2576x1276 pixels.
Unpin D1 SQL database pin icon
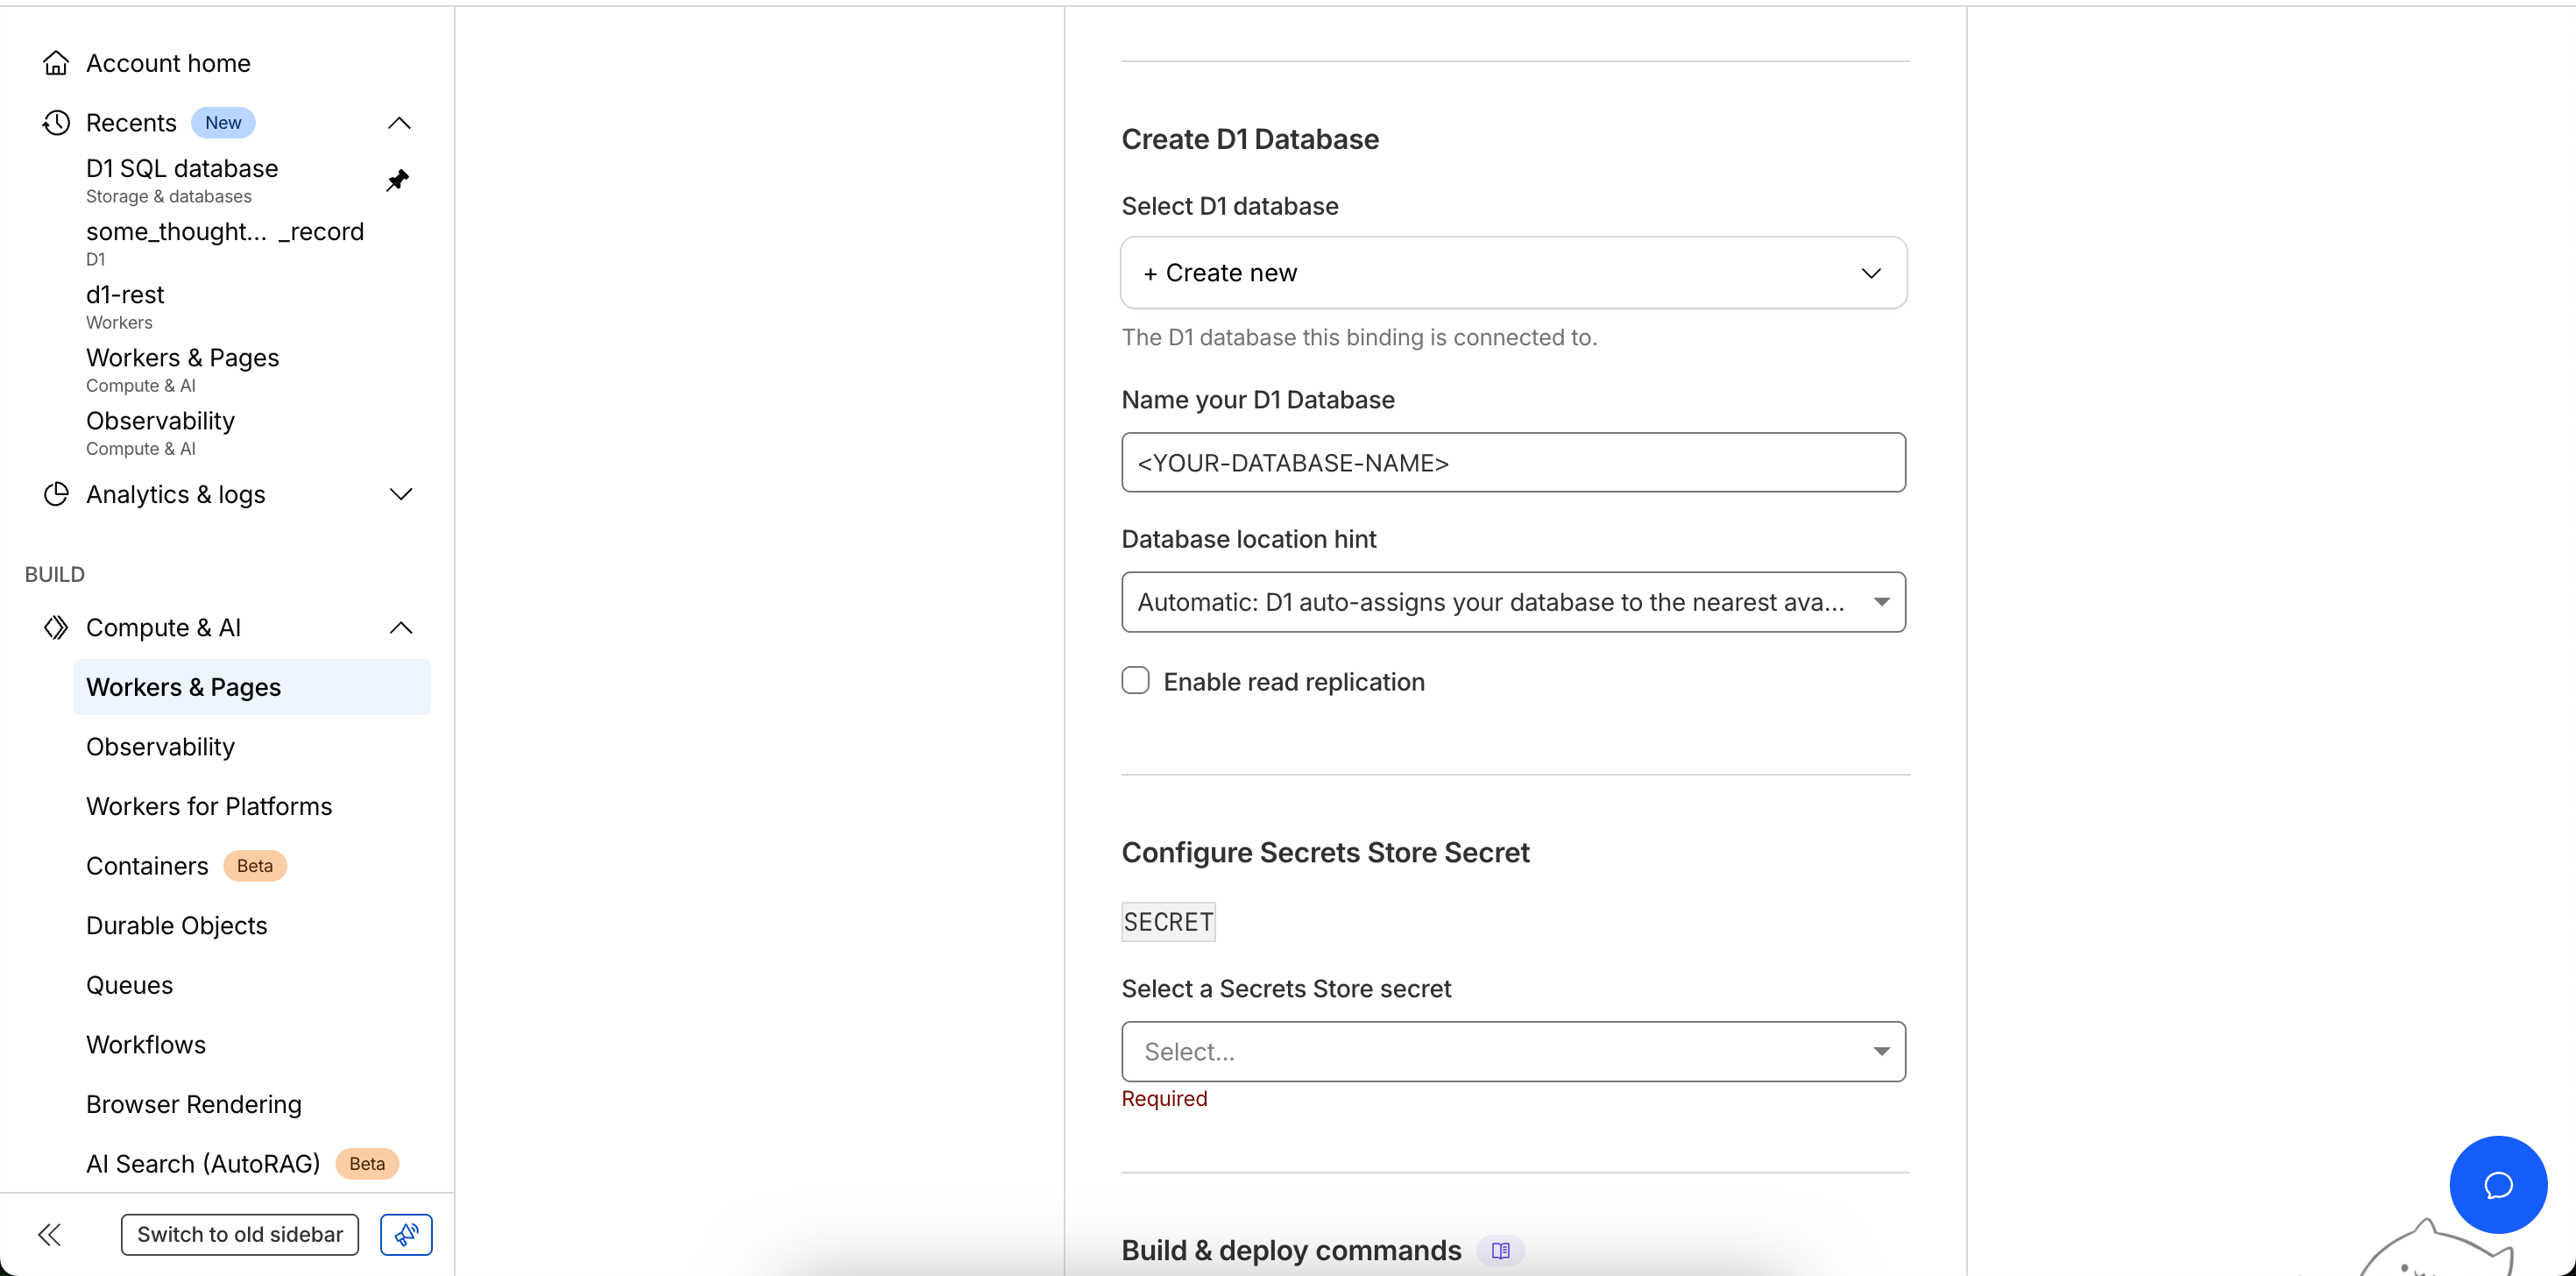(x=397, y=180)
